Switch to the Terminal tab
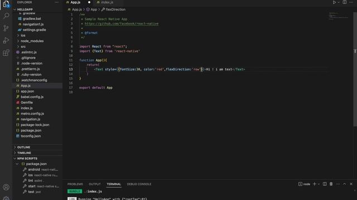 (114, 184)
